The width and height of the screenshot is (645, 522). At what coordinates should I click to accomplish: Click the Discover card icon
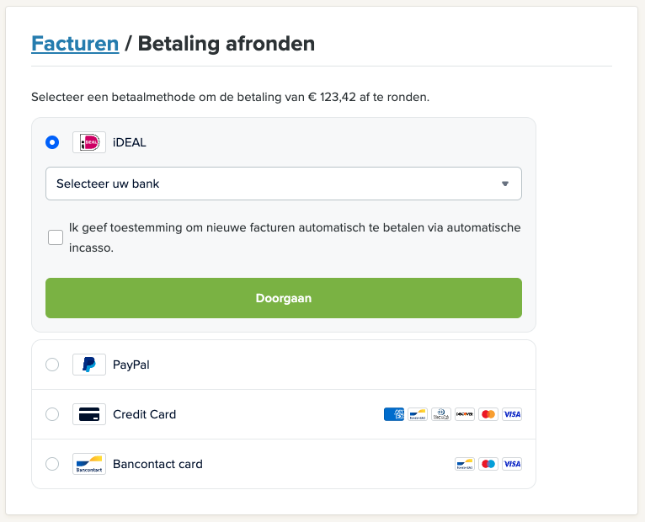coord(464,414)
